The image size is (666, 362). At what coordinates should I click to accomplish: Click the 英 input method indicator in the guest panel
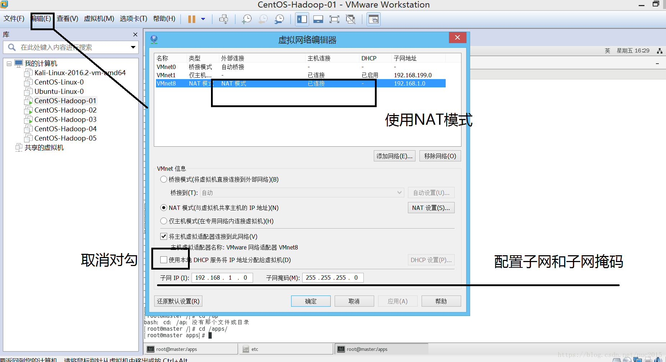[607, 51]
